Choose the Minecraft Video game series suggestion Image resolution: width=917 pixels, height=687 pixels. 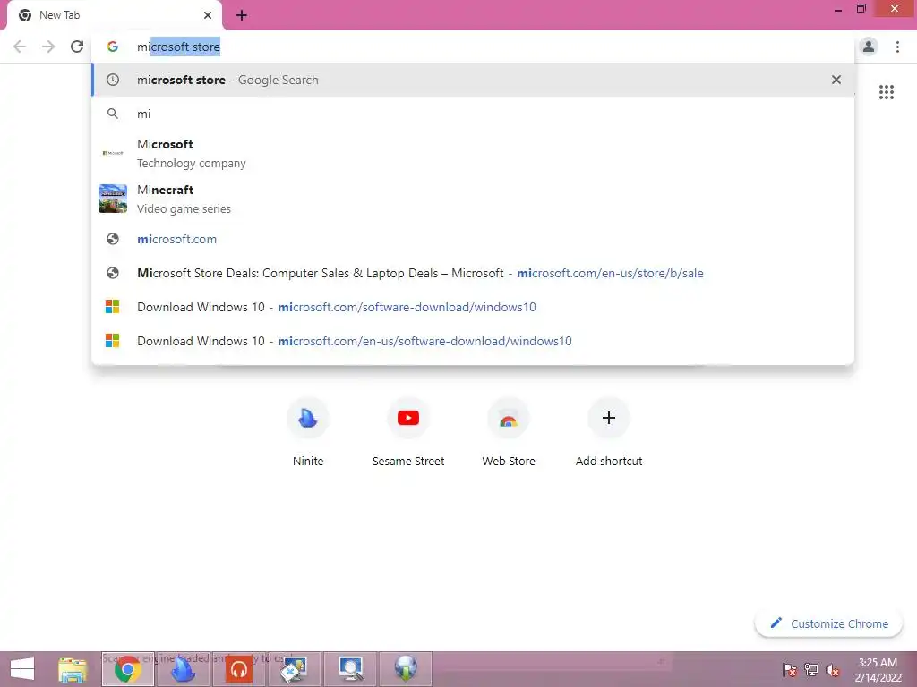point(473,199)
